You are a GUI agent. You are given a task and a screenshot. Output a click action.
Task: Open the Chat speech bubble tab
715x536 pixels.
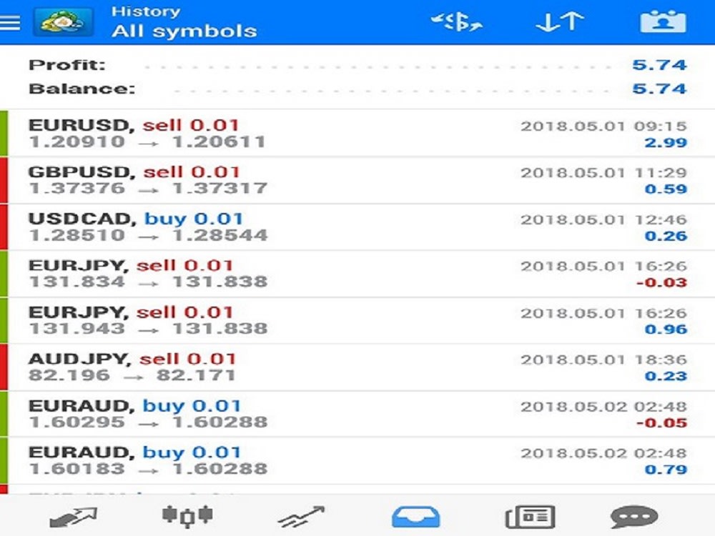tap(634, 517)
